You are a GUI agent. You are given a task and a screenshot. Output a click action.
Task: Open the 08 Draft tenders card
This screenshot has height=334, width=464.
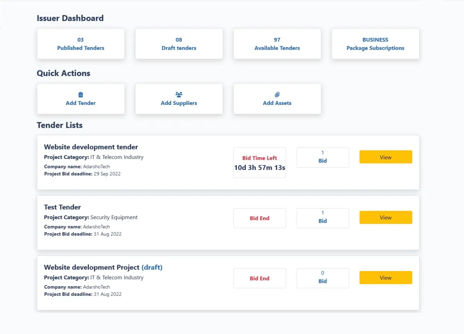pyautogui.click(x=179, y=44)
